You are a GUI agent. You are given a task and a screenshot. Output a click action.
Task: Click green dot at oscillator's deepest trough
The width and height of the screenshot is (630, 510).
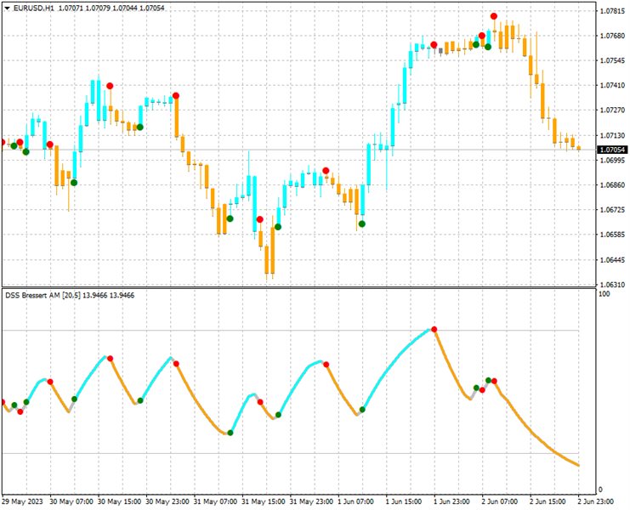pyautogui.click(x=230, y=433)
